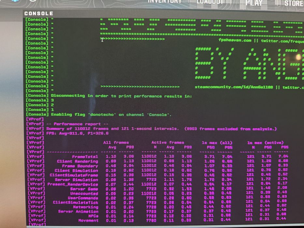The height and width of the screenshot is (228, 304).
Task: Select the 'UserCommands' row label
Action: (83, 198)
